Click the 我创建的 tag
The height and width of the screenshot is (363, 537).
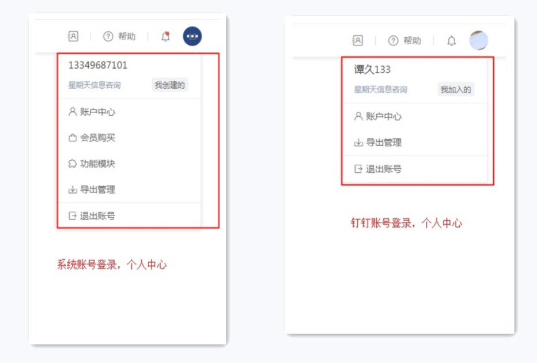click(170, 85)
